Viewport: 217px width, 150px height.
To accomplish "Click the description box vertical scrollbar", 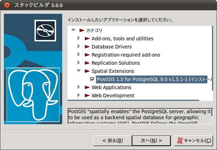I will coord(212,113).
